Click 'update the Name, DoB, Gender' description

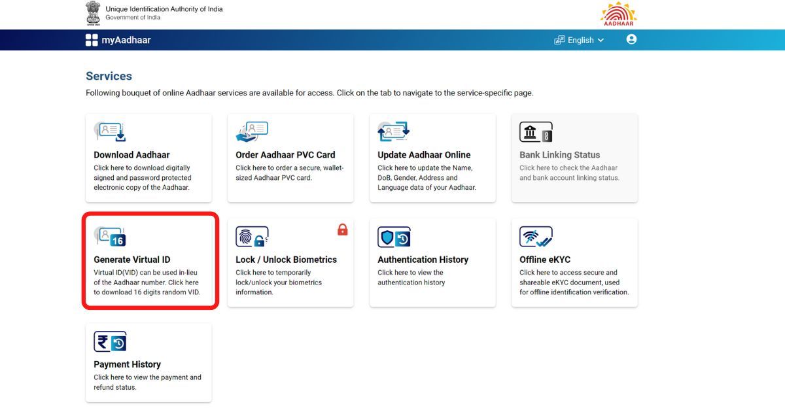point(427,178)
